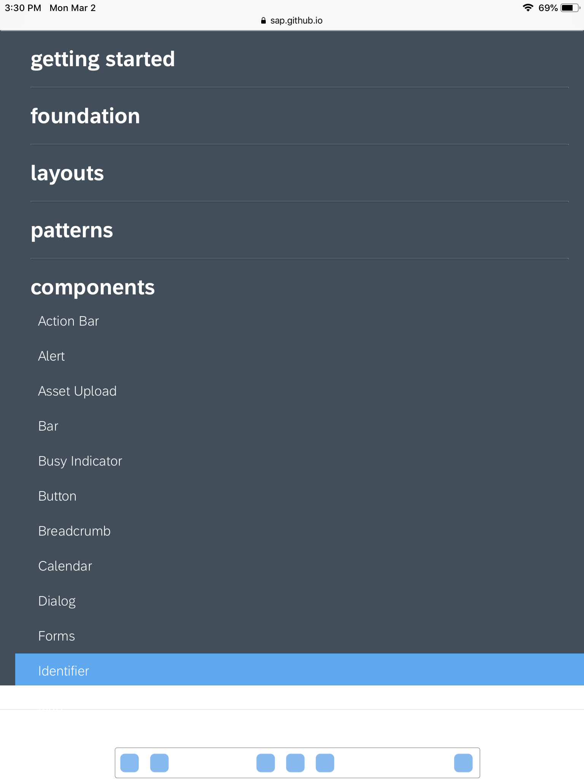Open the currently highlighted Identifier entry
The width and height of the screenshot is (584, 779).
(x=63, y=671)
